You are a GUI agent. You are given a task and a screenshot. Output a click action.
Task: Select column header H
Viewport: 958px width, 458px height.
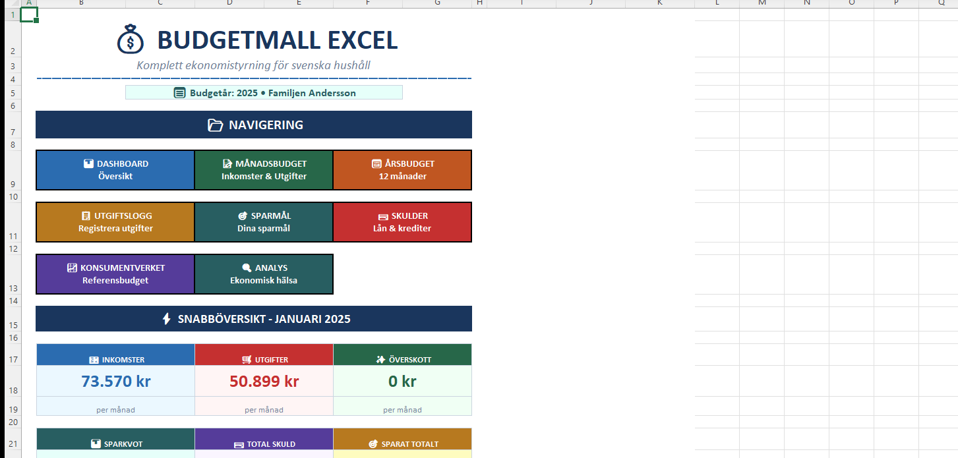pyautogui.click(x=479, y=3)
